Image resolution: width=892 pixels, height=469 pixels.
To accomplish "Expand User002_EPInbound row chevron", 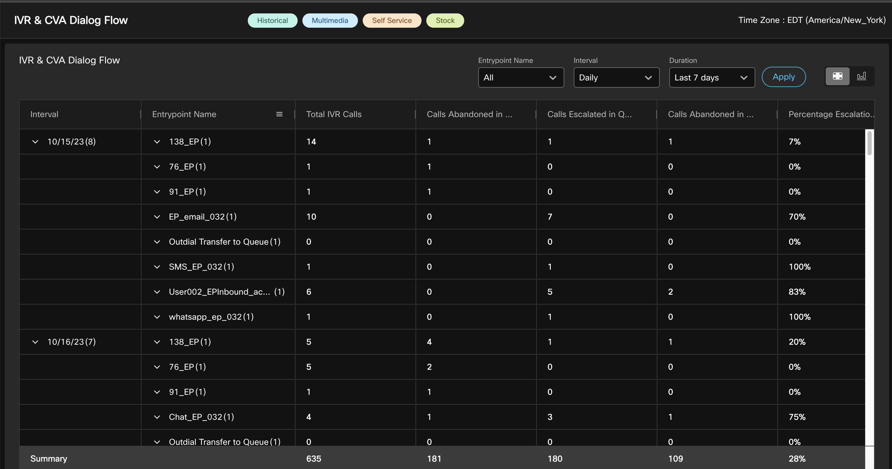I will pos(157,292).
